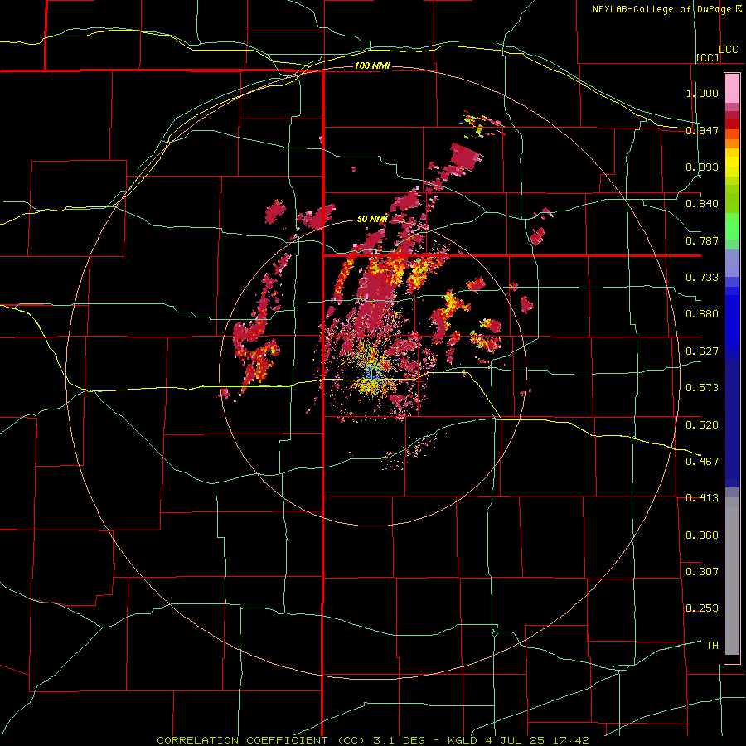The width and height of the screenshot is (746, 746).
Task: Click the Correlation Coefficient caption at bottom
Action: click(x=373, y=740)
